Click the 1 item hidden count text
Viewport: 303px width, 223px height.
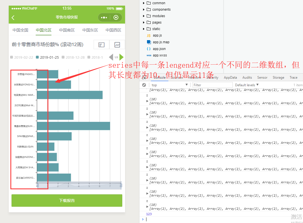pos(298,85)
